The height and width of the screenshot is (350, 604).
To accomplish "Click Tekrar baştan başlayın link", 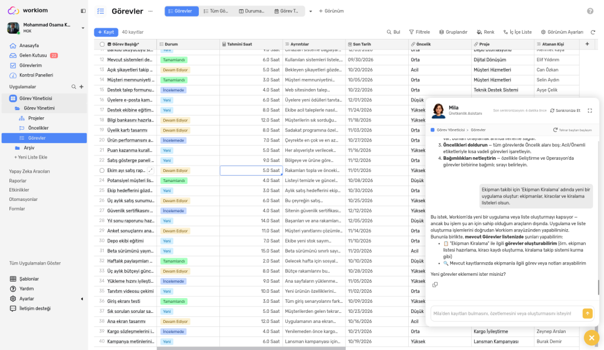I will click(x=572, y=130).
